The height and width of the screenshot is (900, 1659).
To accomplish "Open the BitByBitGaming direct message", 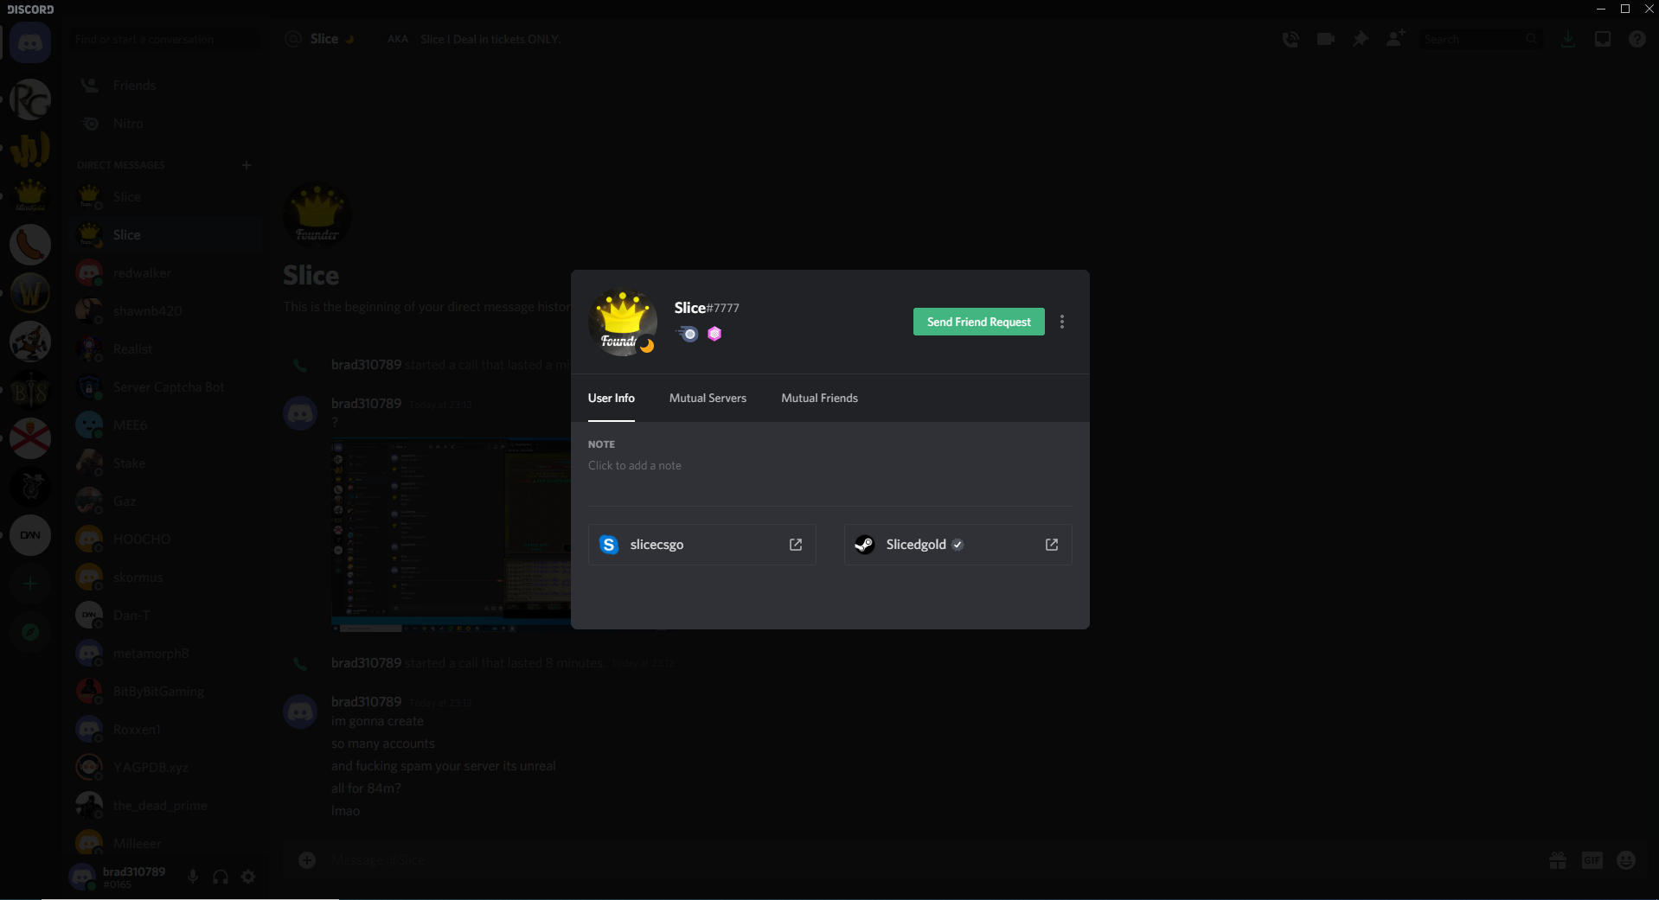I will click(165, 692).
